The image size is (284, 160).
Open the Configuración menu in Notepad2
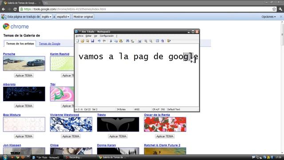click(106, 36)
